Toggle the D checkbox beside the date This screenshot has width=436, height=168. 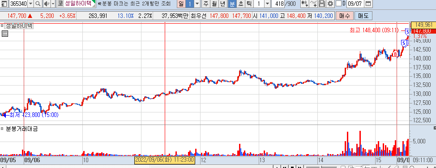(x=339, y=4)
